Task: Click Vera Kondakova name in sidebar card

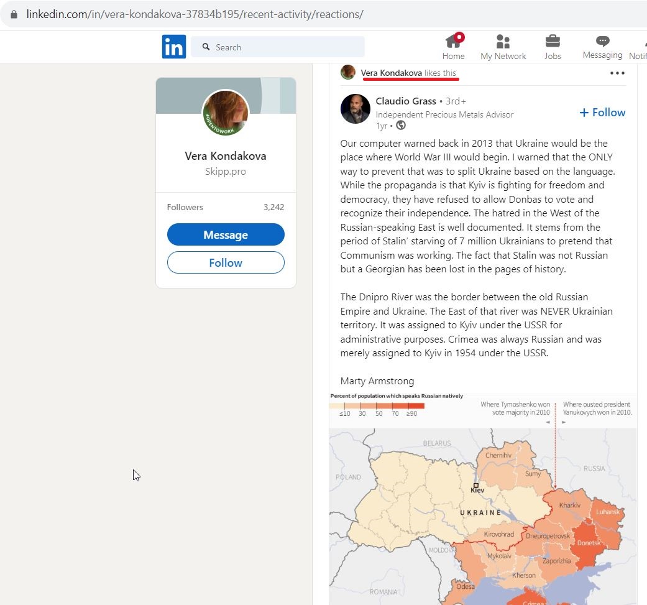Action: tap(226, 156)
